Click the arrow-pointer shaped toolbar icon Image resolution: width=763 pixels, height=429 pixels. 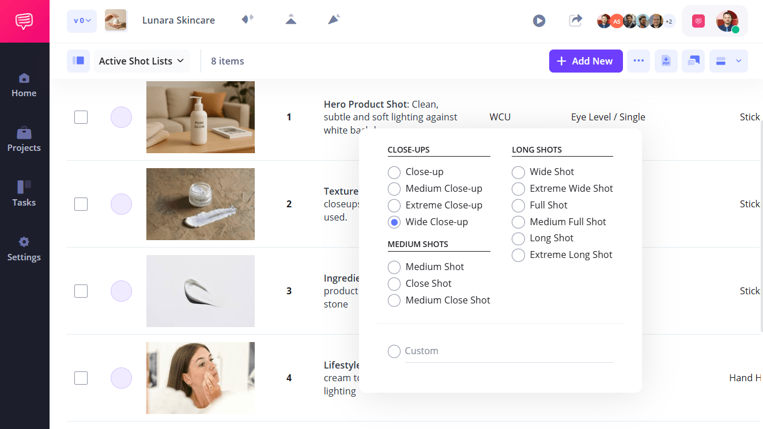point(334,20)
